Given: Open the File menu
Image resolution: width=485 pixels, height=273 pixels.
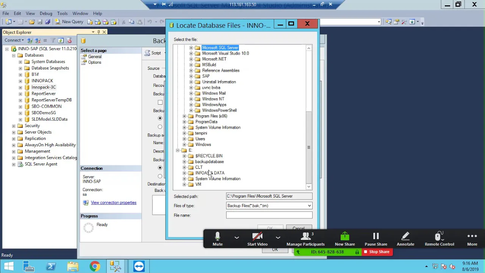Looking at the screenshot, I should point(6,13).
